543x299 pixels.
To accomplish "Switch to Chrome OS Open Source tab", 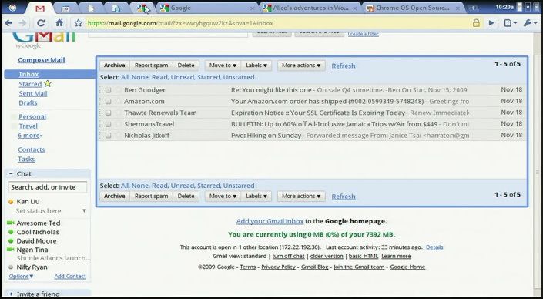I will (413, 8).
